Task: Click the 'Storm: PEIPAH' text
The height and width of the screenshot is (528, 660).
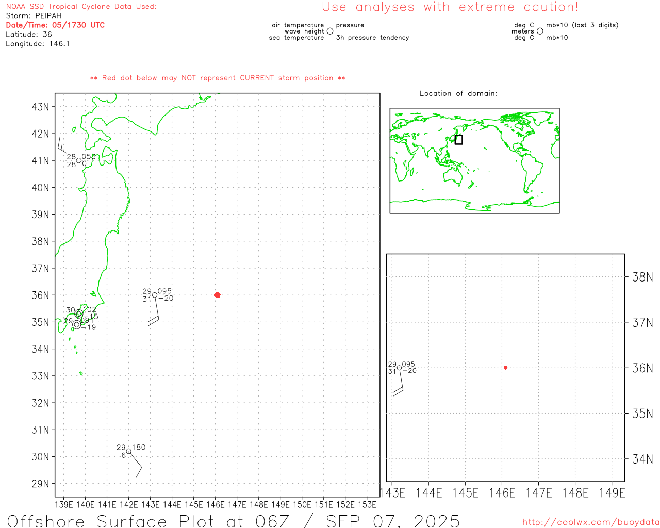Action: (x=34, y=16)
